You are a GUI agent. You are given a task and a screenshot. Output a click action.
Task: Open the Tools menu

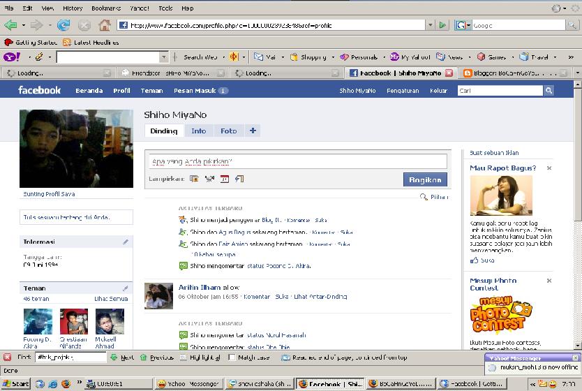[x=165, y=8]
